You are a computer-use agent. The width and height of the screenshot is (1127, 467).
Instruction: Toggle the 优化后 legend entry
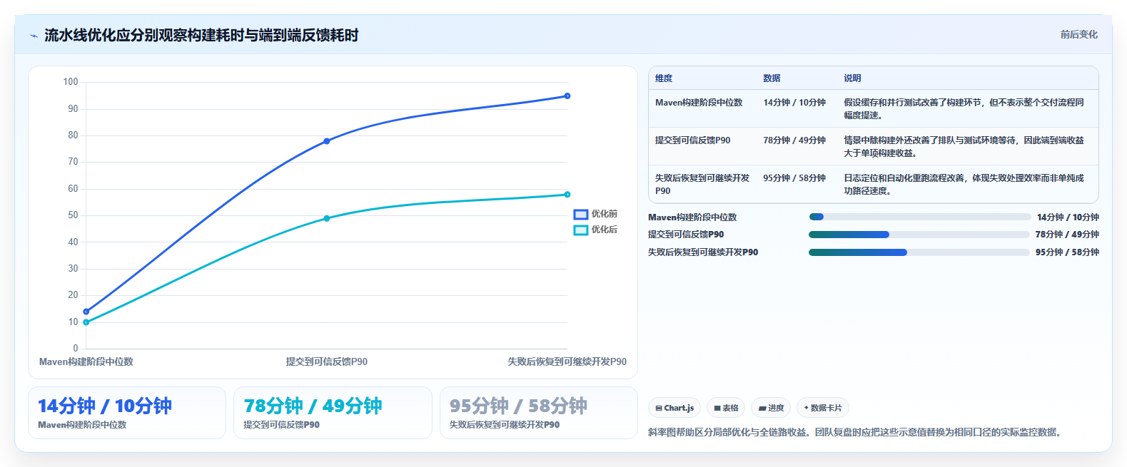tap(595, 230)
